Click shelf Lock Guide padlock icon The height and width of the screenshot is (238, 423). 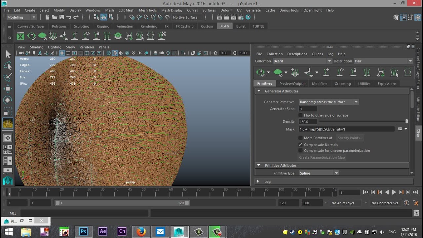click(x=97, y=36)
